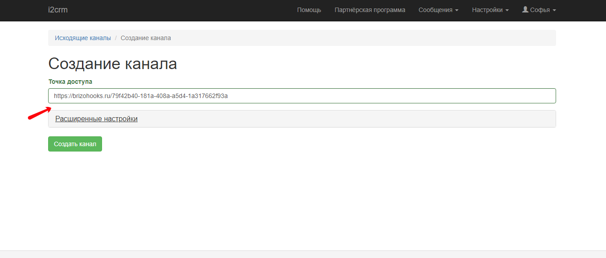The image size is (606, 258).
Task: Open the i2crm home link
Action: click(x=58, y=10)
